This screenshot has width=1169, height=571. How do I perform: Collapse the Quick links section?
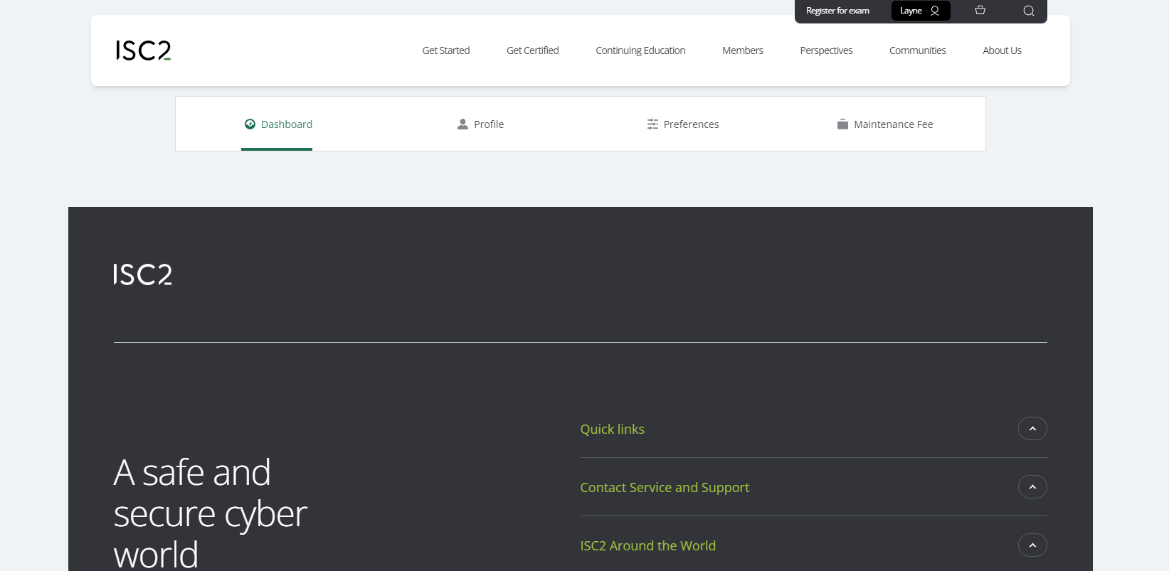(x=1032, y=429)
